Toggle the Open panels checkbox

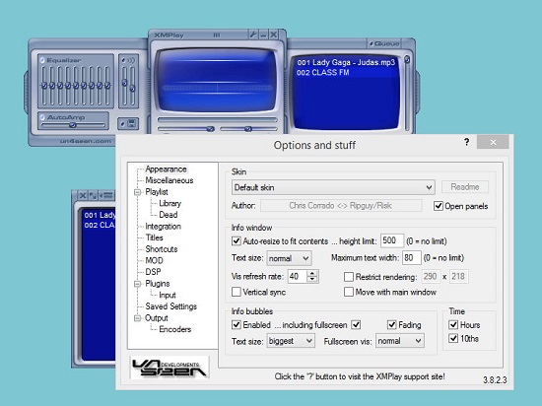point(439,206)
